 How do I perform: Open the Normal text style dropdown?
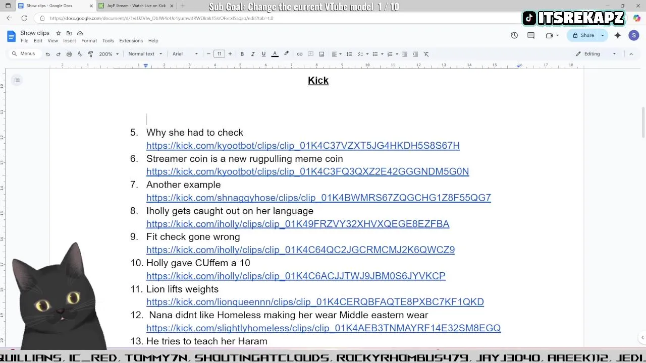145,54
